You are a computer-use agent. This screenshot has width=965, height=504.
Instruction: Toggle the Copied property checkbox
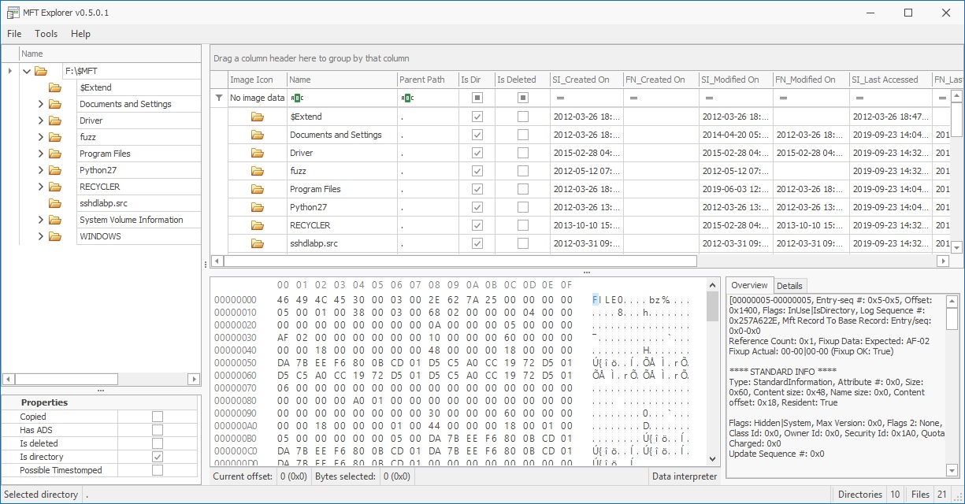pyautogui.click(x=158, y=417)
